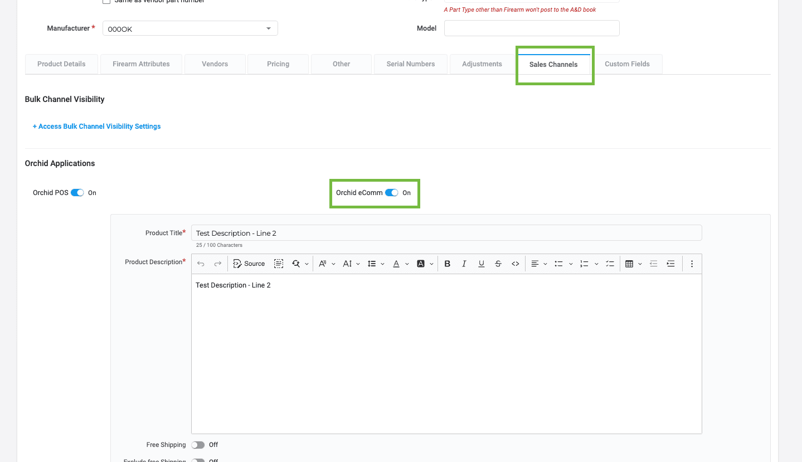The image size is (802, 462).
Task: Turn off the Orchid eComm toggle
Action: pos(392,193)
